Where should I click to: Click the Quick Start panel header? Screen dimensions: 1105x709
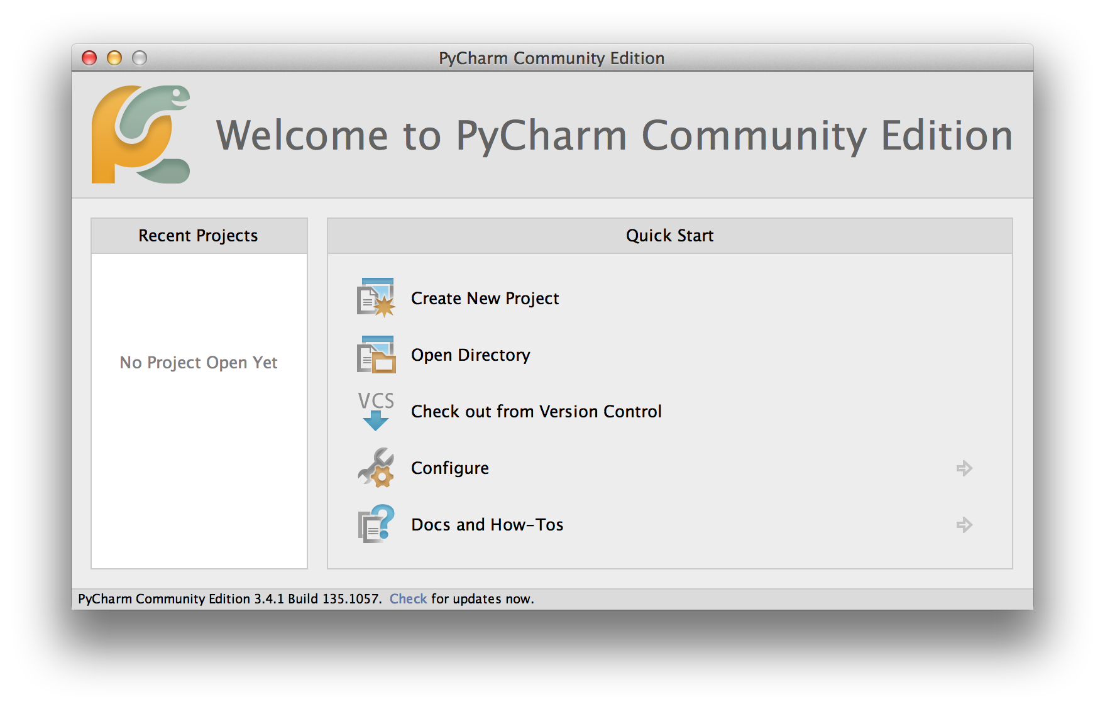coord(669,236)
